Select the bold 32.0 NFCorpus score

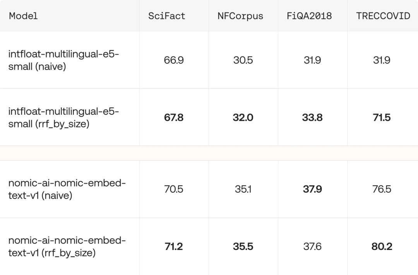click(243, 118)
